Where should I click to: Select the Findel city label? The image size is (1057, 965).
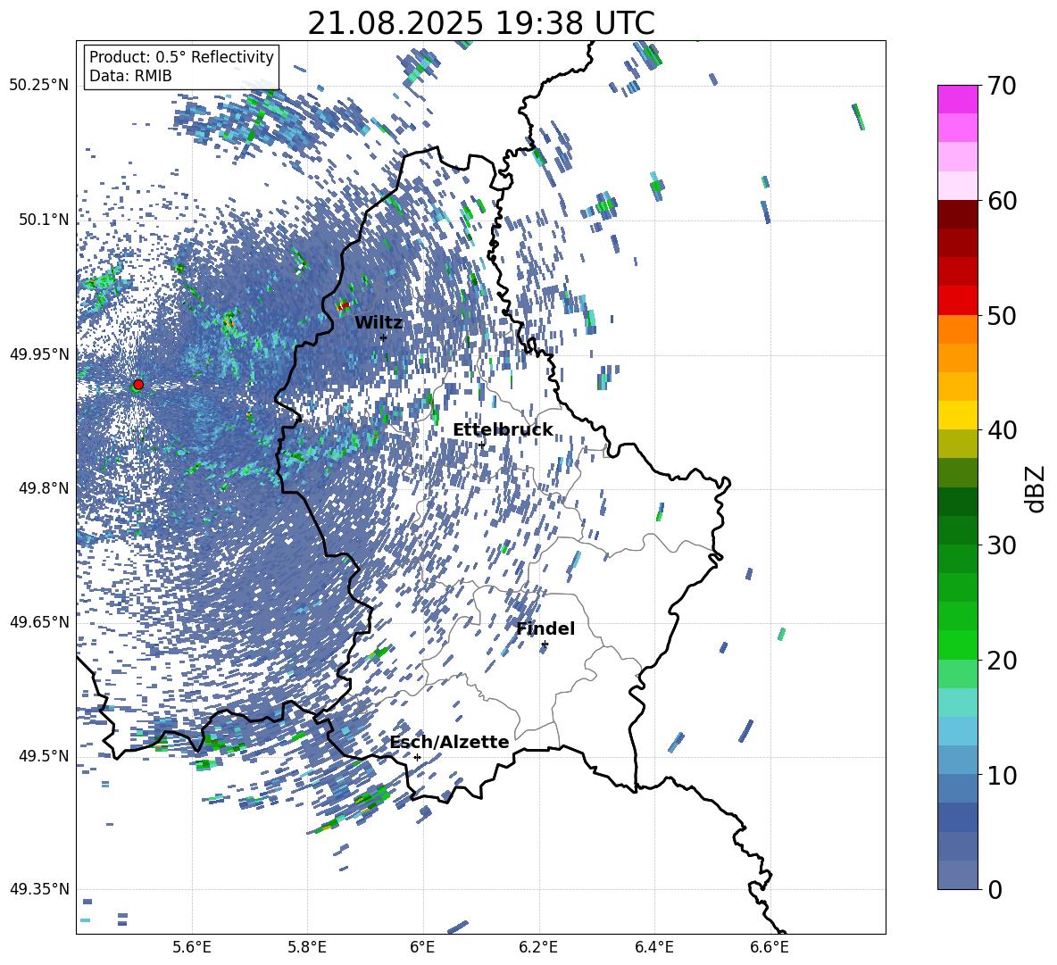click(x=545, y=628)
